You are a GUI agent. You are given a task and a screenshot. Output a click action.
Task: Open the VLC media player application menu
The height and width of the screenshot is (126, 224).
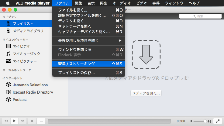[x=33, y=3]
